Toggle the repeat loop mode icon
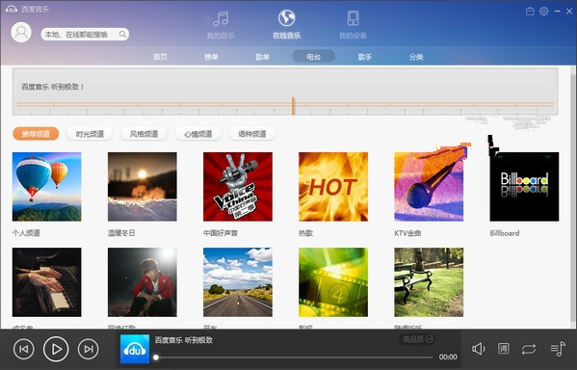 pos(529,349)
